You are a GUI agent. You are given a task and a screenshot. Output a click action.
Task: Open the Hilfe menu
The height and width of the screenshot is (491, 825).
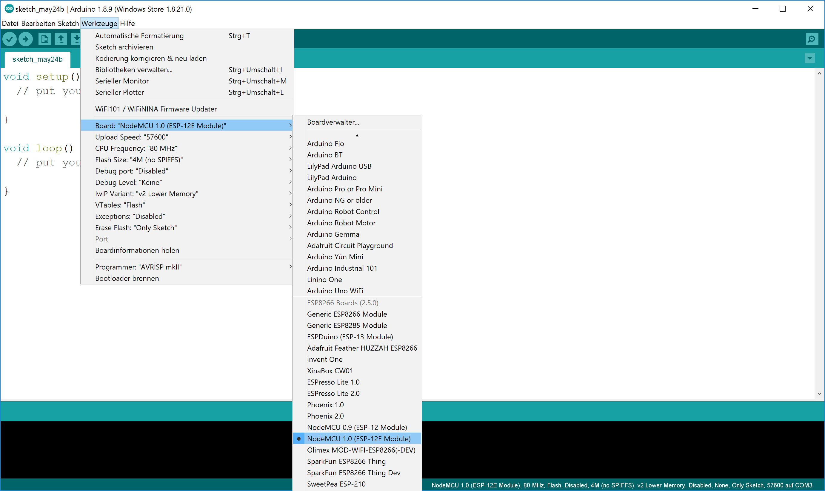click(x=127, y=23)
